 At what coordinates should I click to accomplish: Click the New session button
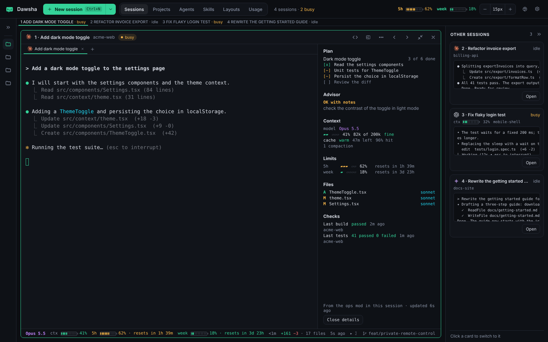pos(74,9)
